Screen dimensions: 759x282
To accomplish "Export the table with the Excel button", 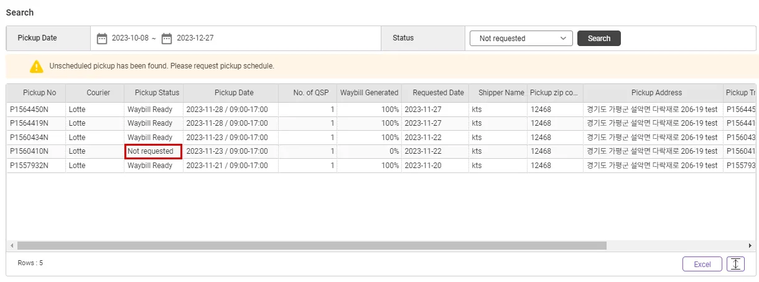I will 702,264.
